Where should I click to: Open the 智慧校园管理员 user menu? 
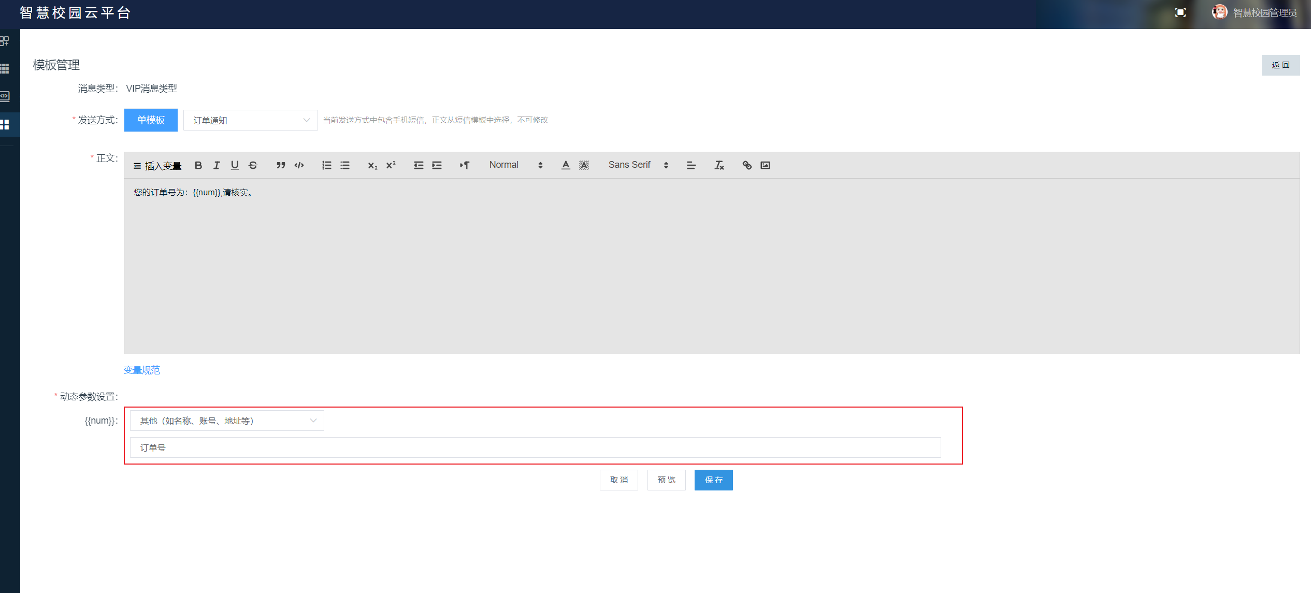pyautogui.click(x=1264, y=13)
